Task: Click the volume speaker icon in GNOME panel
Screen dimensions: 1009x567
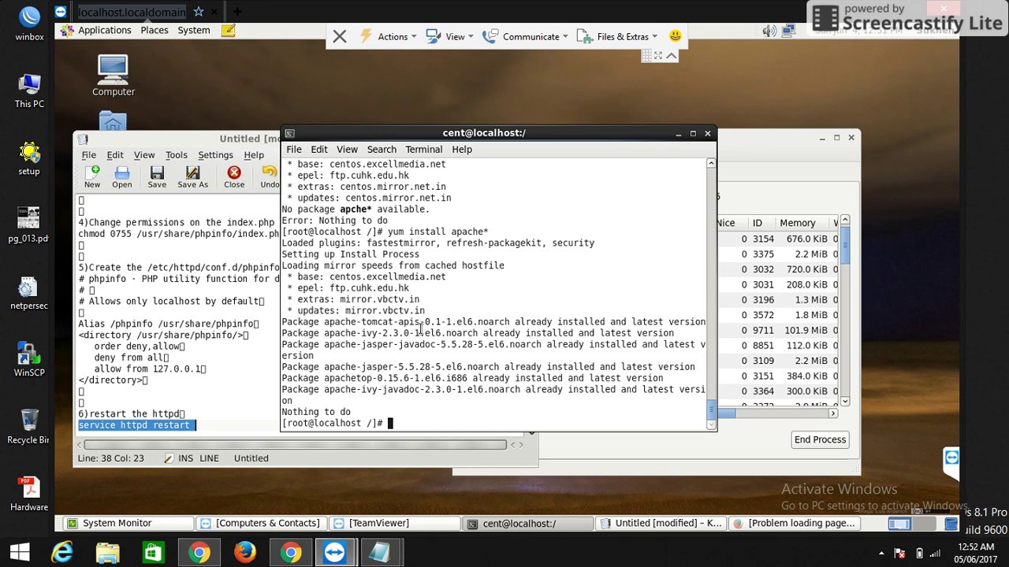Action: coord(770,31)
